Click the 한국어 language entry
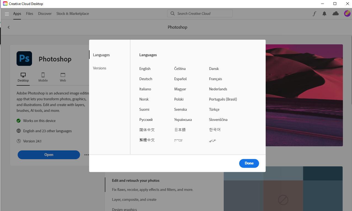The height and width of the screenshot is (211, 352). (x=215, y=130)
